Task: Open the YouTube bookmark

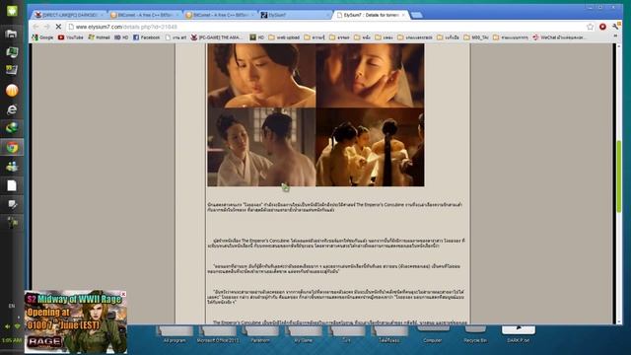Action: pyautogui.click(x=70, y=37)
